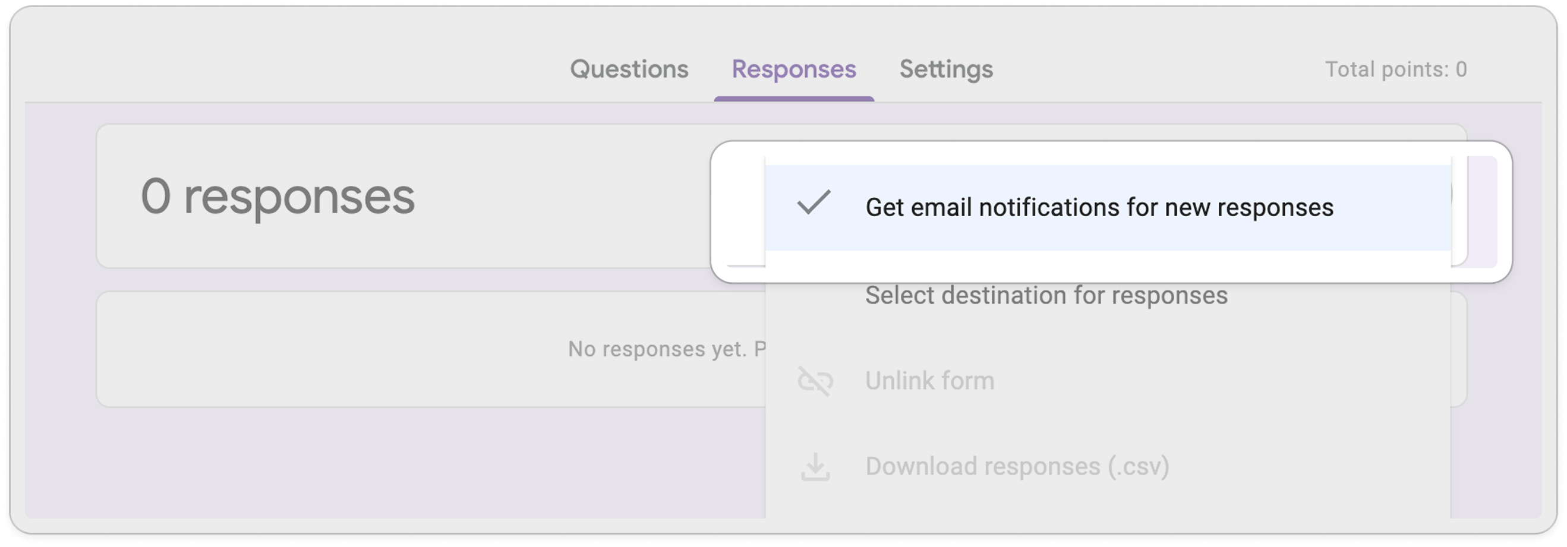Open Select destination for responses
1567x547 pixels.
pos(1046,296)
